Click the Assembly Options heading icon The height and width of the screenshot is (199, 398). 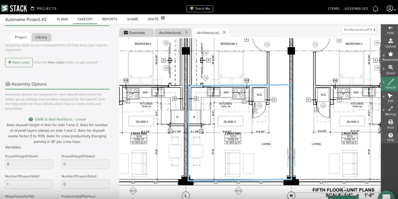pyautogui.click(x=7, y=84)
